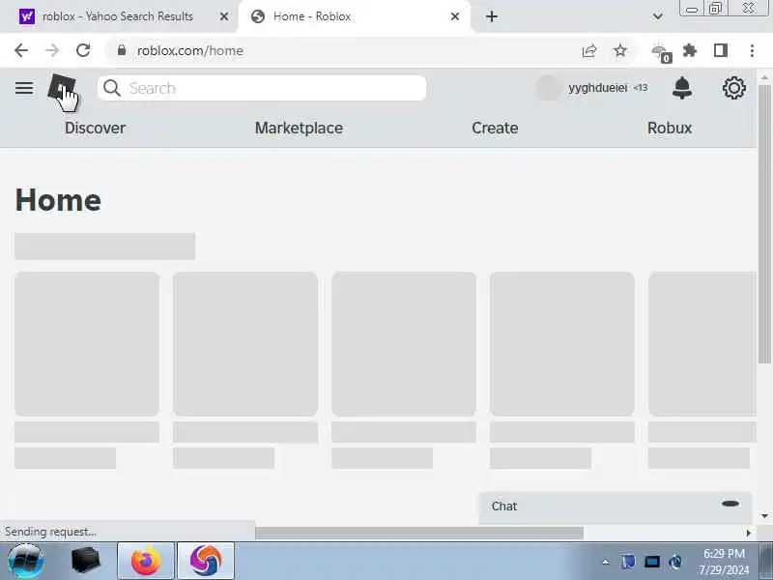This screenshot has width=773, height=580.
Task: Open the extension with 0 badge
Action: 661,53
